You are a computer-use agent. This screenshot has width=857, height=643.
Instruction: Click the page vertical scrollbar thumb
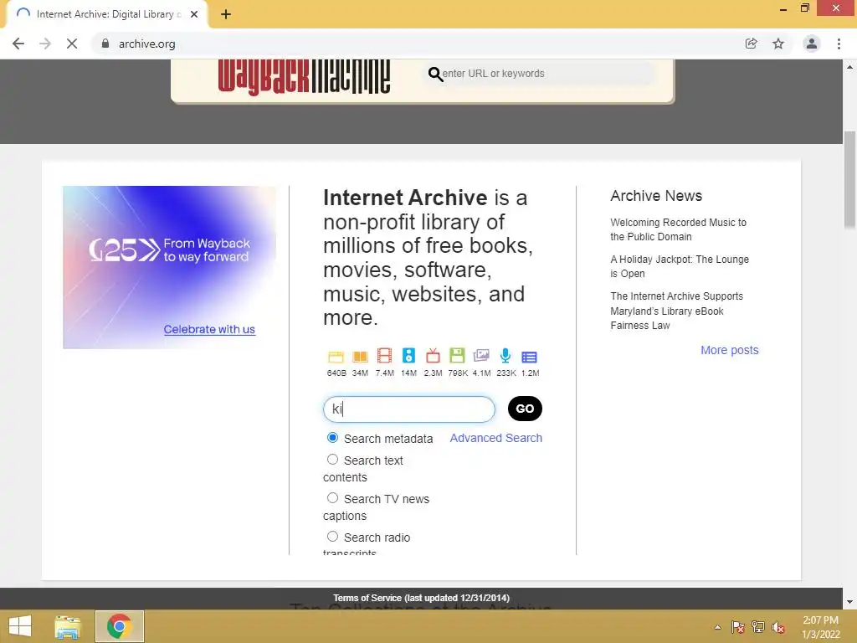(x=849, y=179)
